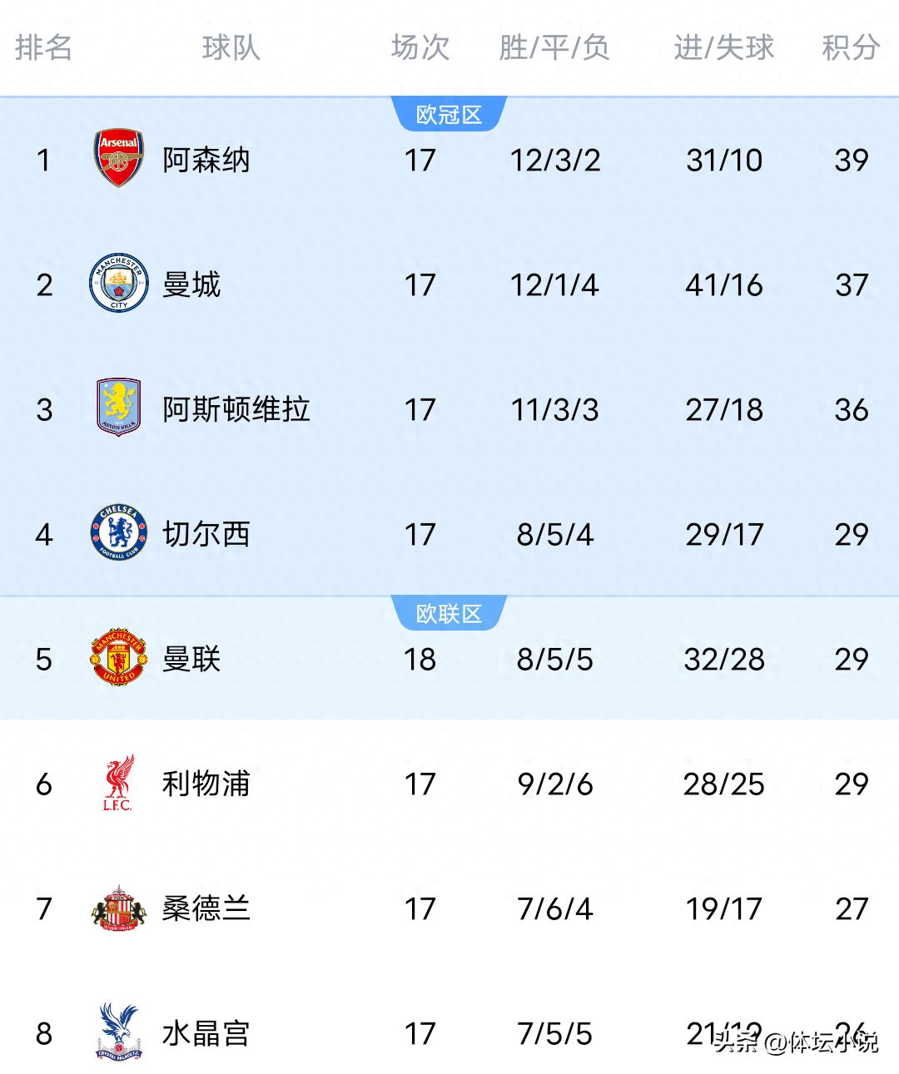Click the 进/失球 column header
Viewport: 899px width, 1074px height.
point(723,47)
